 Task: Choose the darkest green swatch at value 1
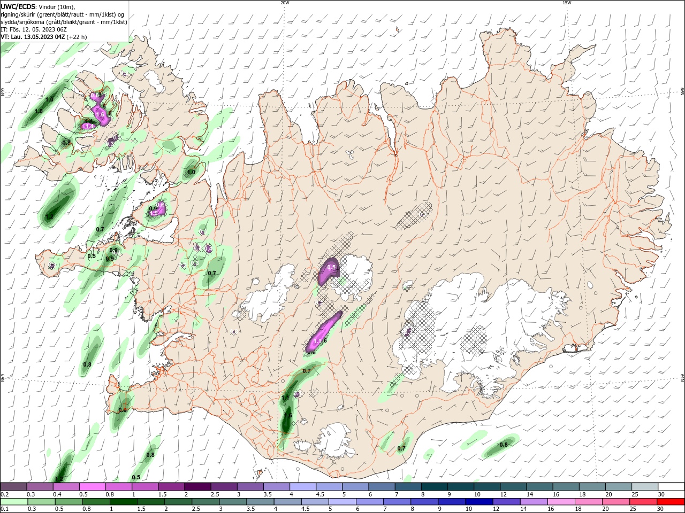pos(123,502)
